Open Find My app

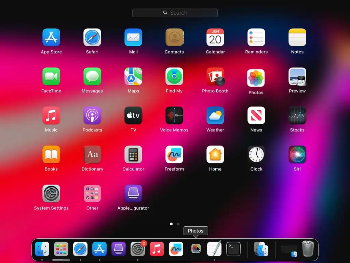point(174,76)
